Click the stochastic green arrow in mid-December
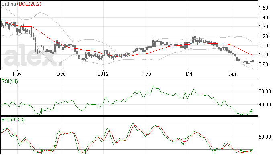The width and height of the screenshot is (277, 155). [x=85, y=151]
